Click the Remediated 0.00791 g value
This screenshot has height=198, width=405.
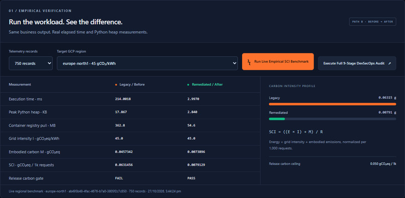(x=387, y=113)
